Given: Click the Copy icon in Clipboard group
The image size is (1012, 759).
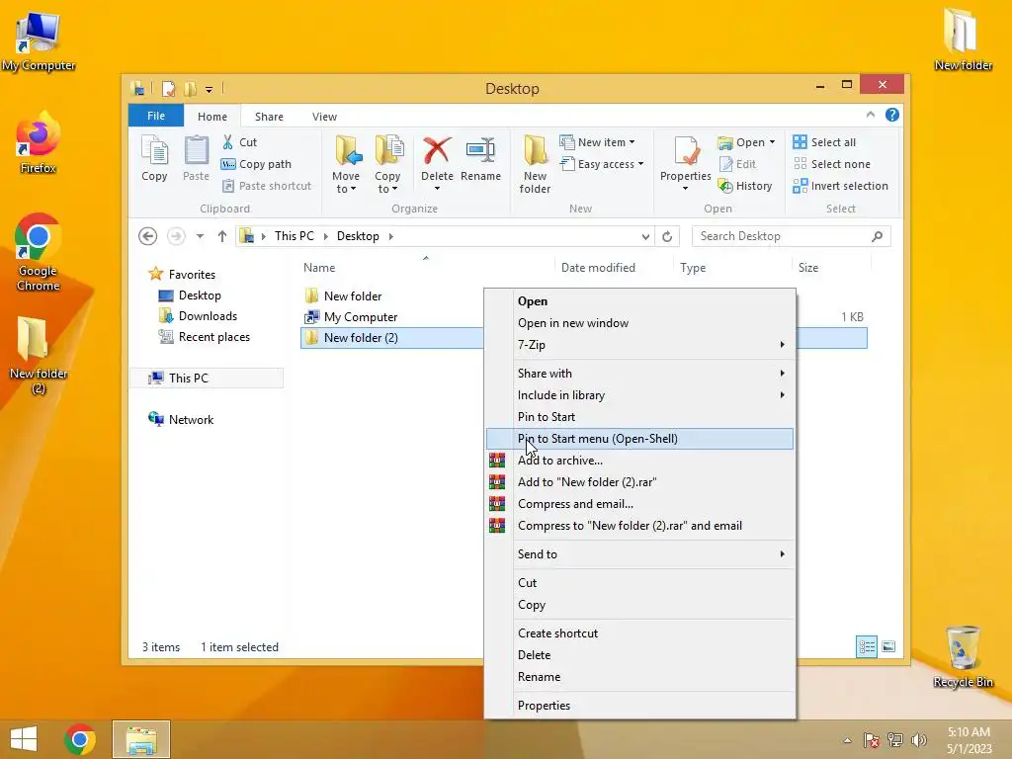Looking at the screenshot, I should point(154,151).
